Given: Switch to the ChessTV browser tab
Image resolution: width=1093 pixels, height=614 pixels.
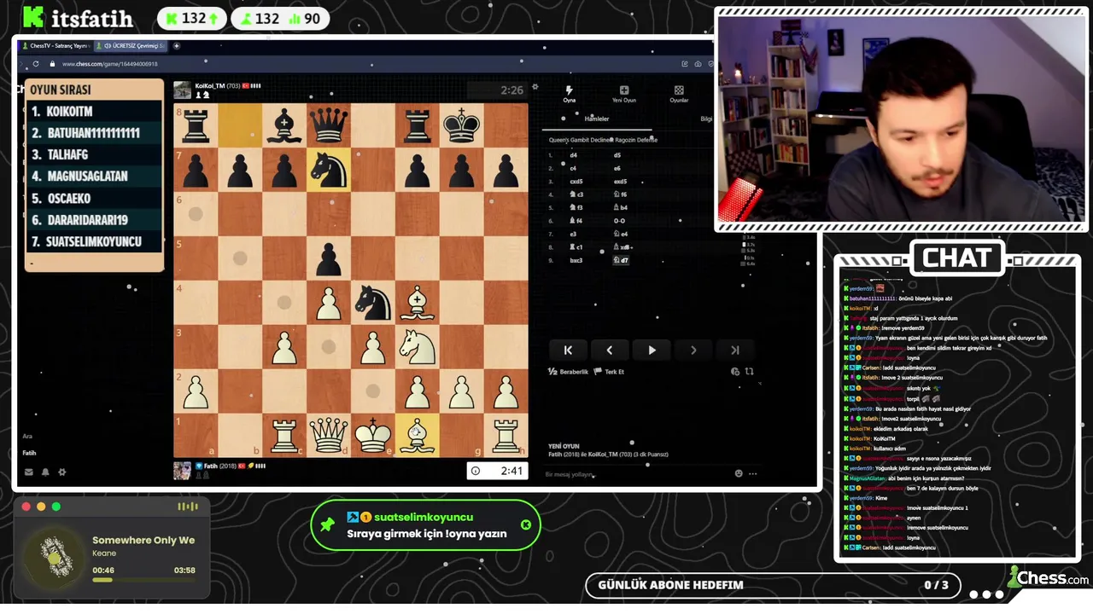Looking at the screenshot, I should coord(56,46).
